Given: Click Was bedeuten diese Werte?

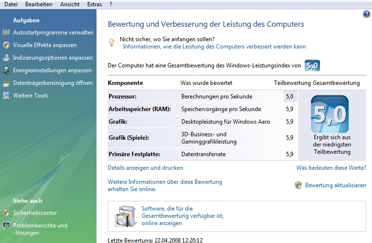Looking at the screenshot, I should tap(331, 168).
